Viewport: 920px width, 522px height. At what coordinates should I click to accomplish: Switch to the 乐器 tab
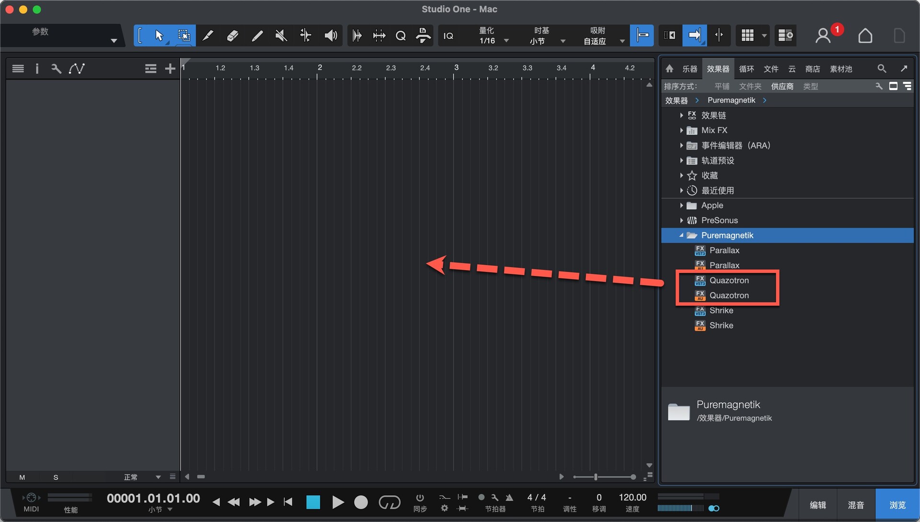pyautogui.click(x=690, y=69)
